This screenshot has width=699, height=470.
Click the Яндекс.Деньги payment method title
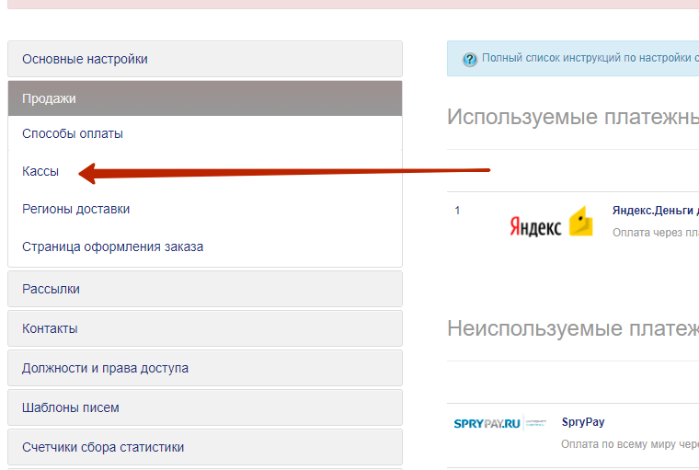(655, 211)
